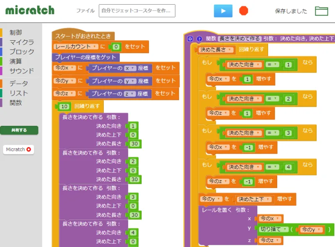Viewport: 335px width, 247px height.
Task: Open the 決めた長さ dropdown in repeat block
Action: coord(216,50)
